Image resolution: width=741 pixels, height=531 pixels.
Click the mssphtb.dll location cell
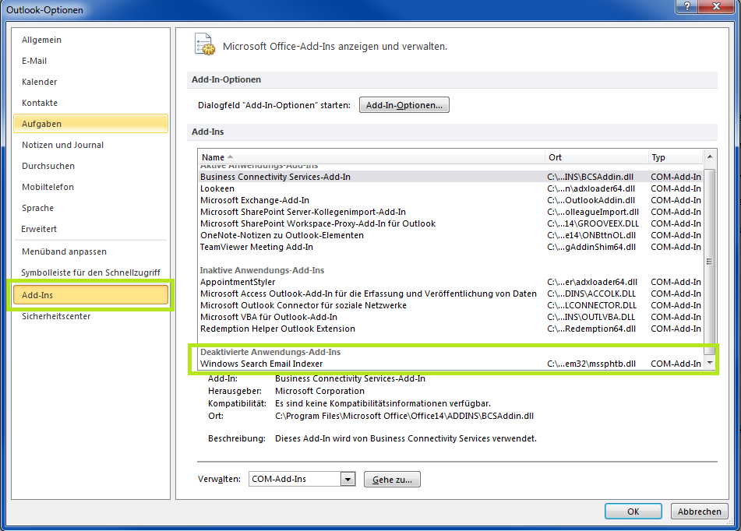pos(591,364)
